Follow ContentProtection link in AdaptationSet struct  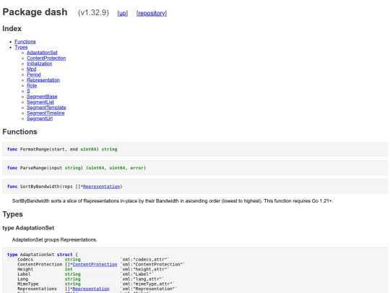pos(95,264)
